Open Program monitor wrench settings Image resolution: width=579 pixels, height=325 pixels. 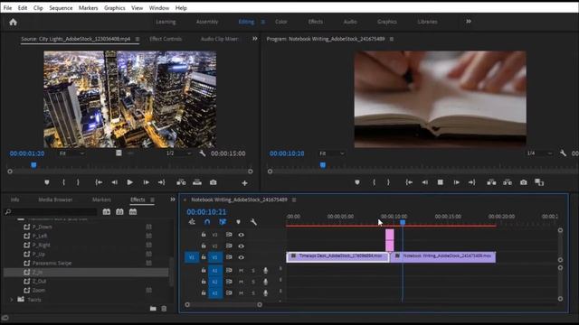pos(563,153)
